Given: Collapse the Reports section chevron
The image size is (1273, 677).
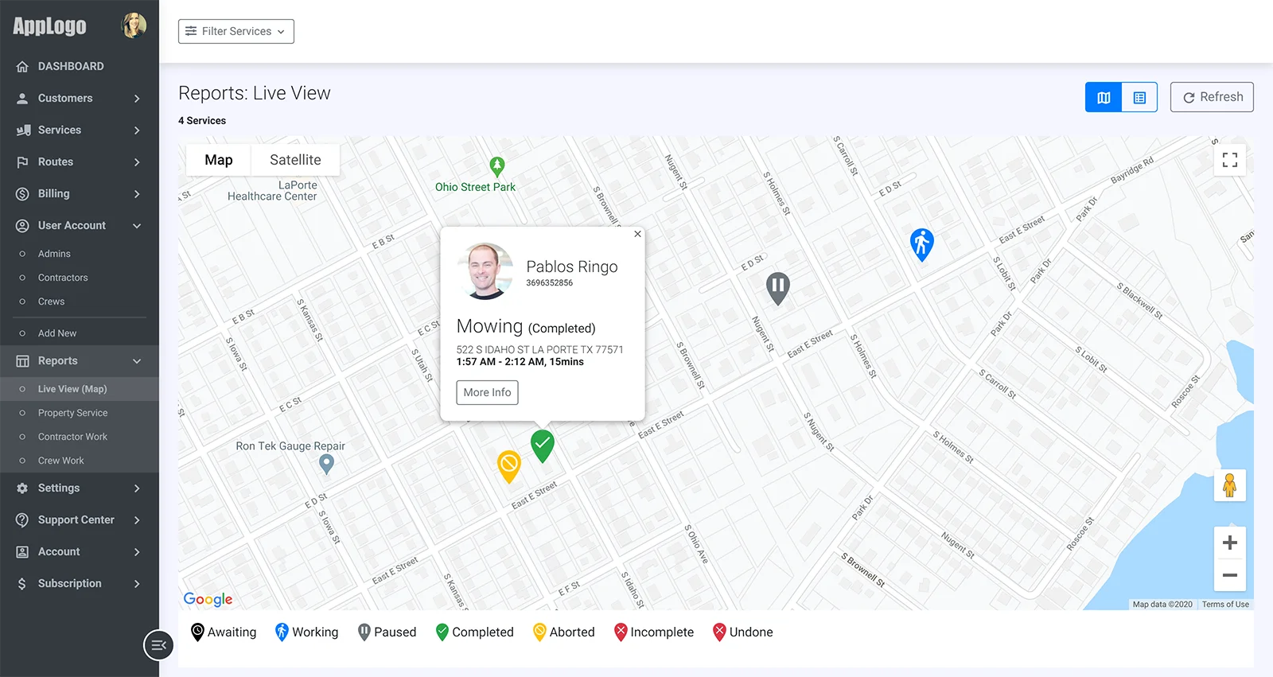Looking at the screenshot, I should [x=137, y=361].
